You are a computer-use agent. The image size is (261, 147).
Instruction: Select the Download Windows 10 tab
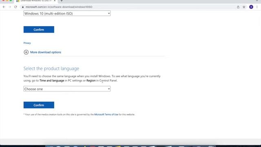pyautogui.click(x=36, y=1)
